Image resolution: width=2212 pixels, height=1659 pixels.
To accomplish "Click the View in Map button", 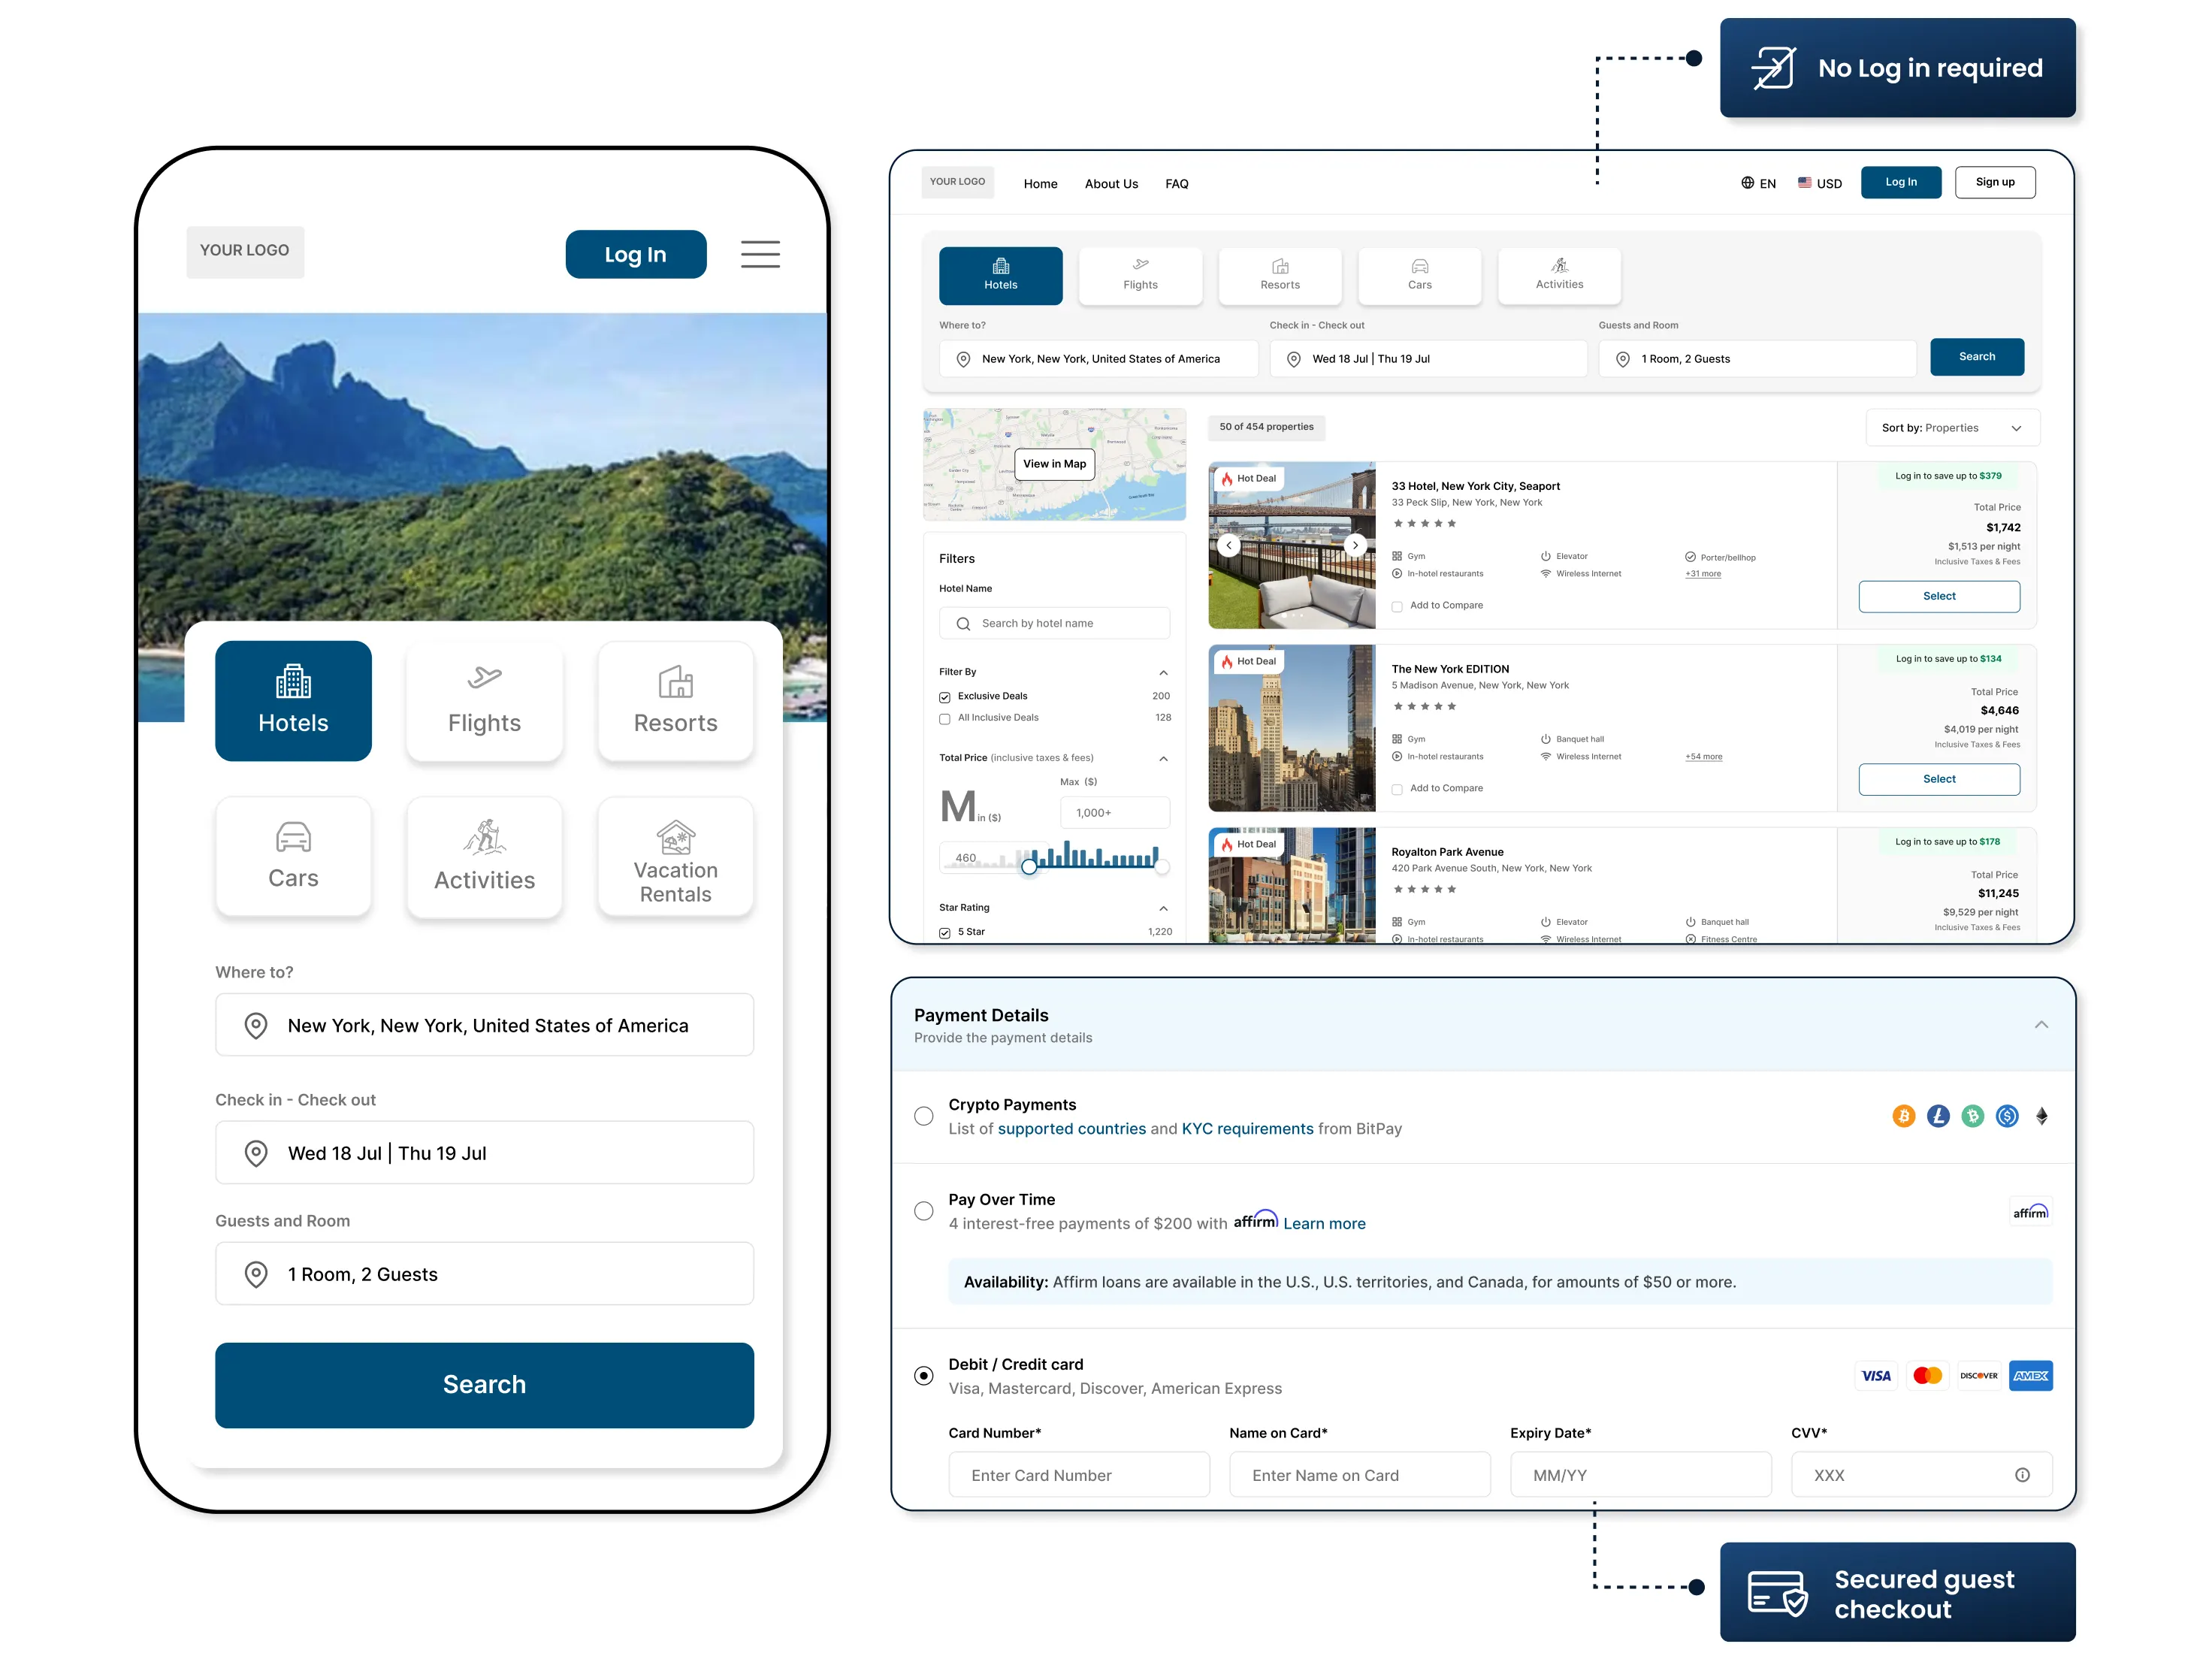I will (x=1054, y=464).
